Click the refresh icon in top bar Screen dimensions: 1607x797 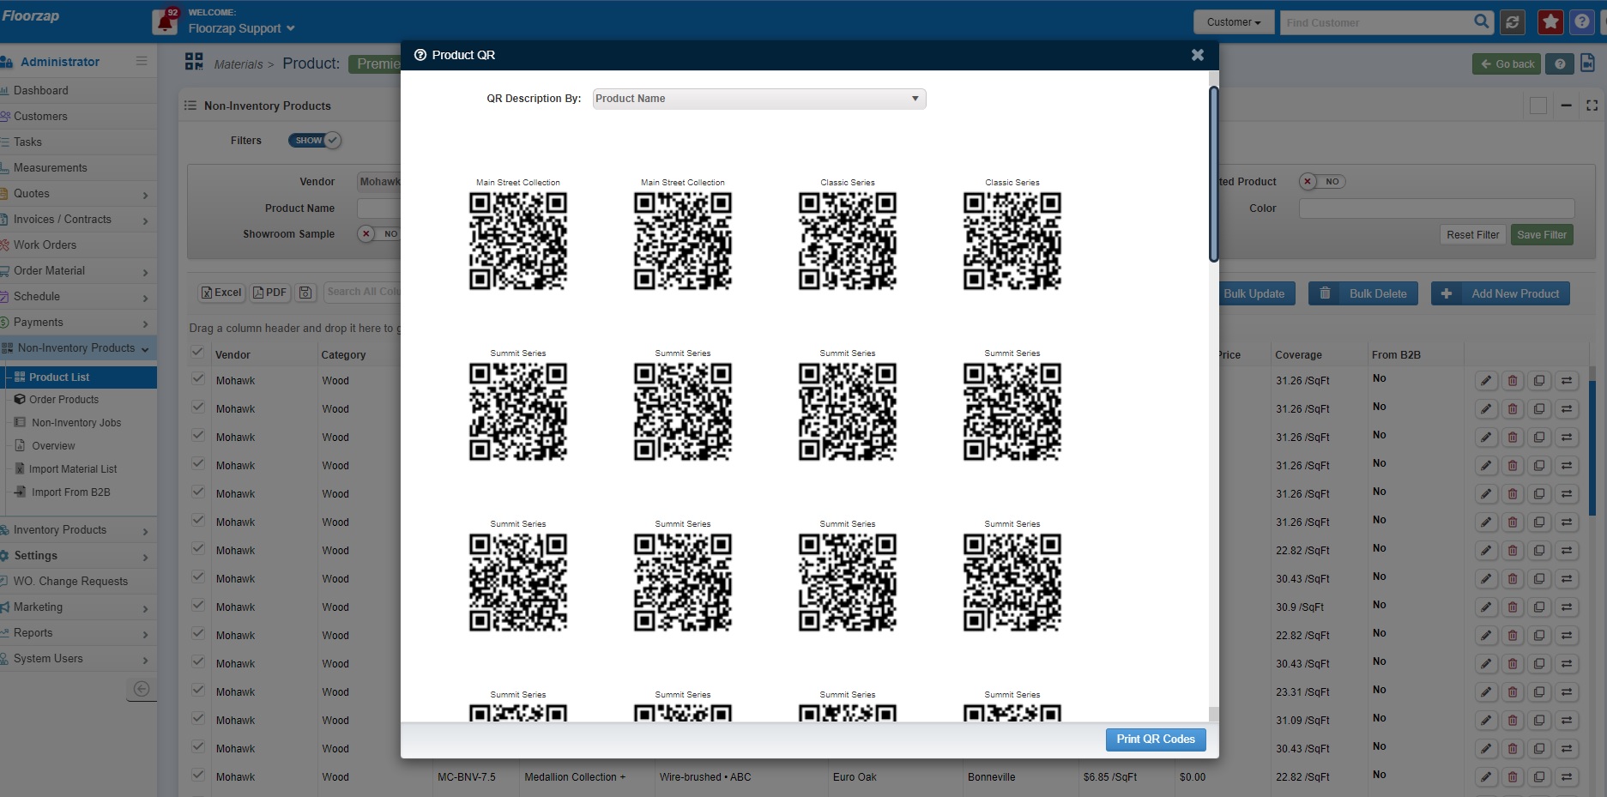pyautogui.click(x=1513, y=22)
